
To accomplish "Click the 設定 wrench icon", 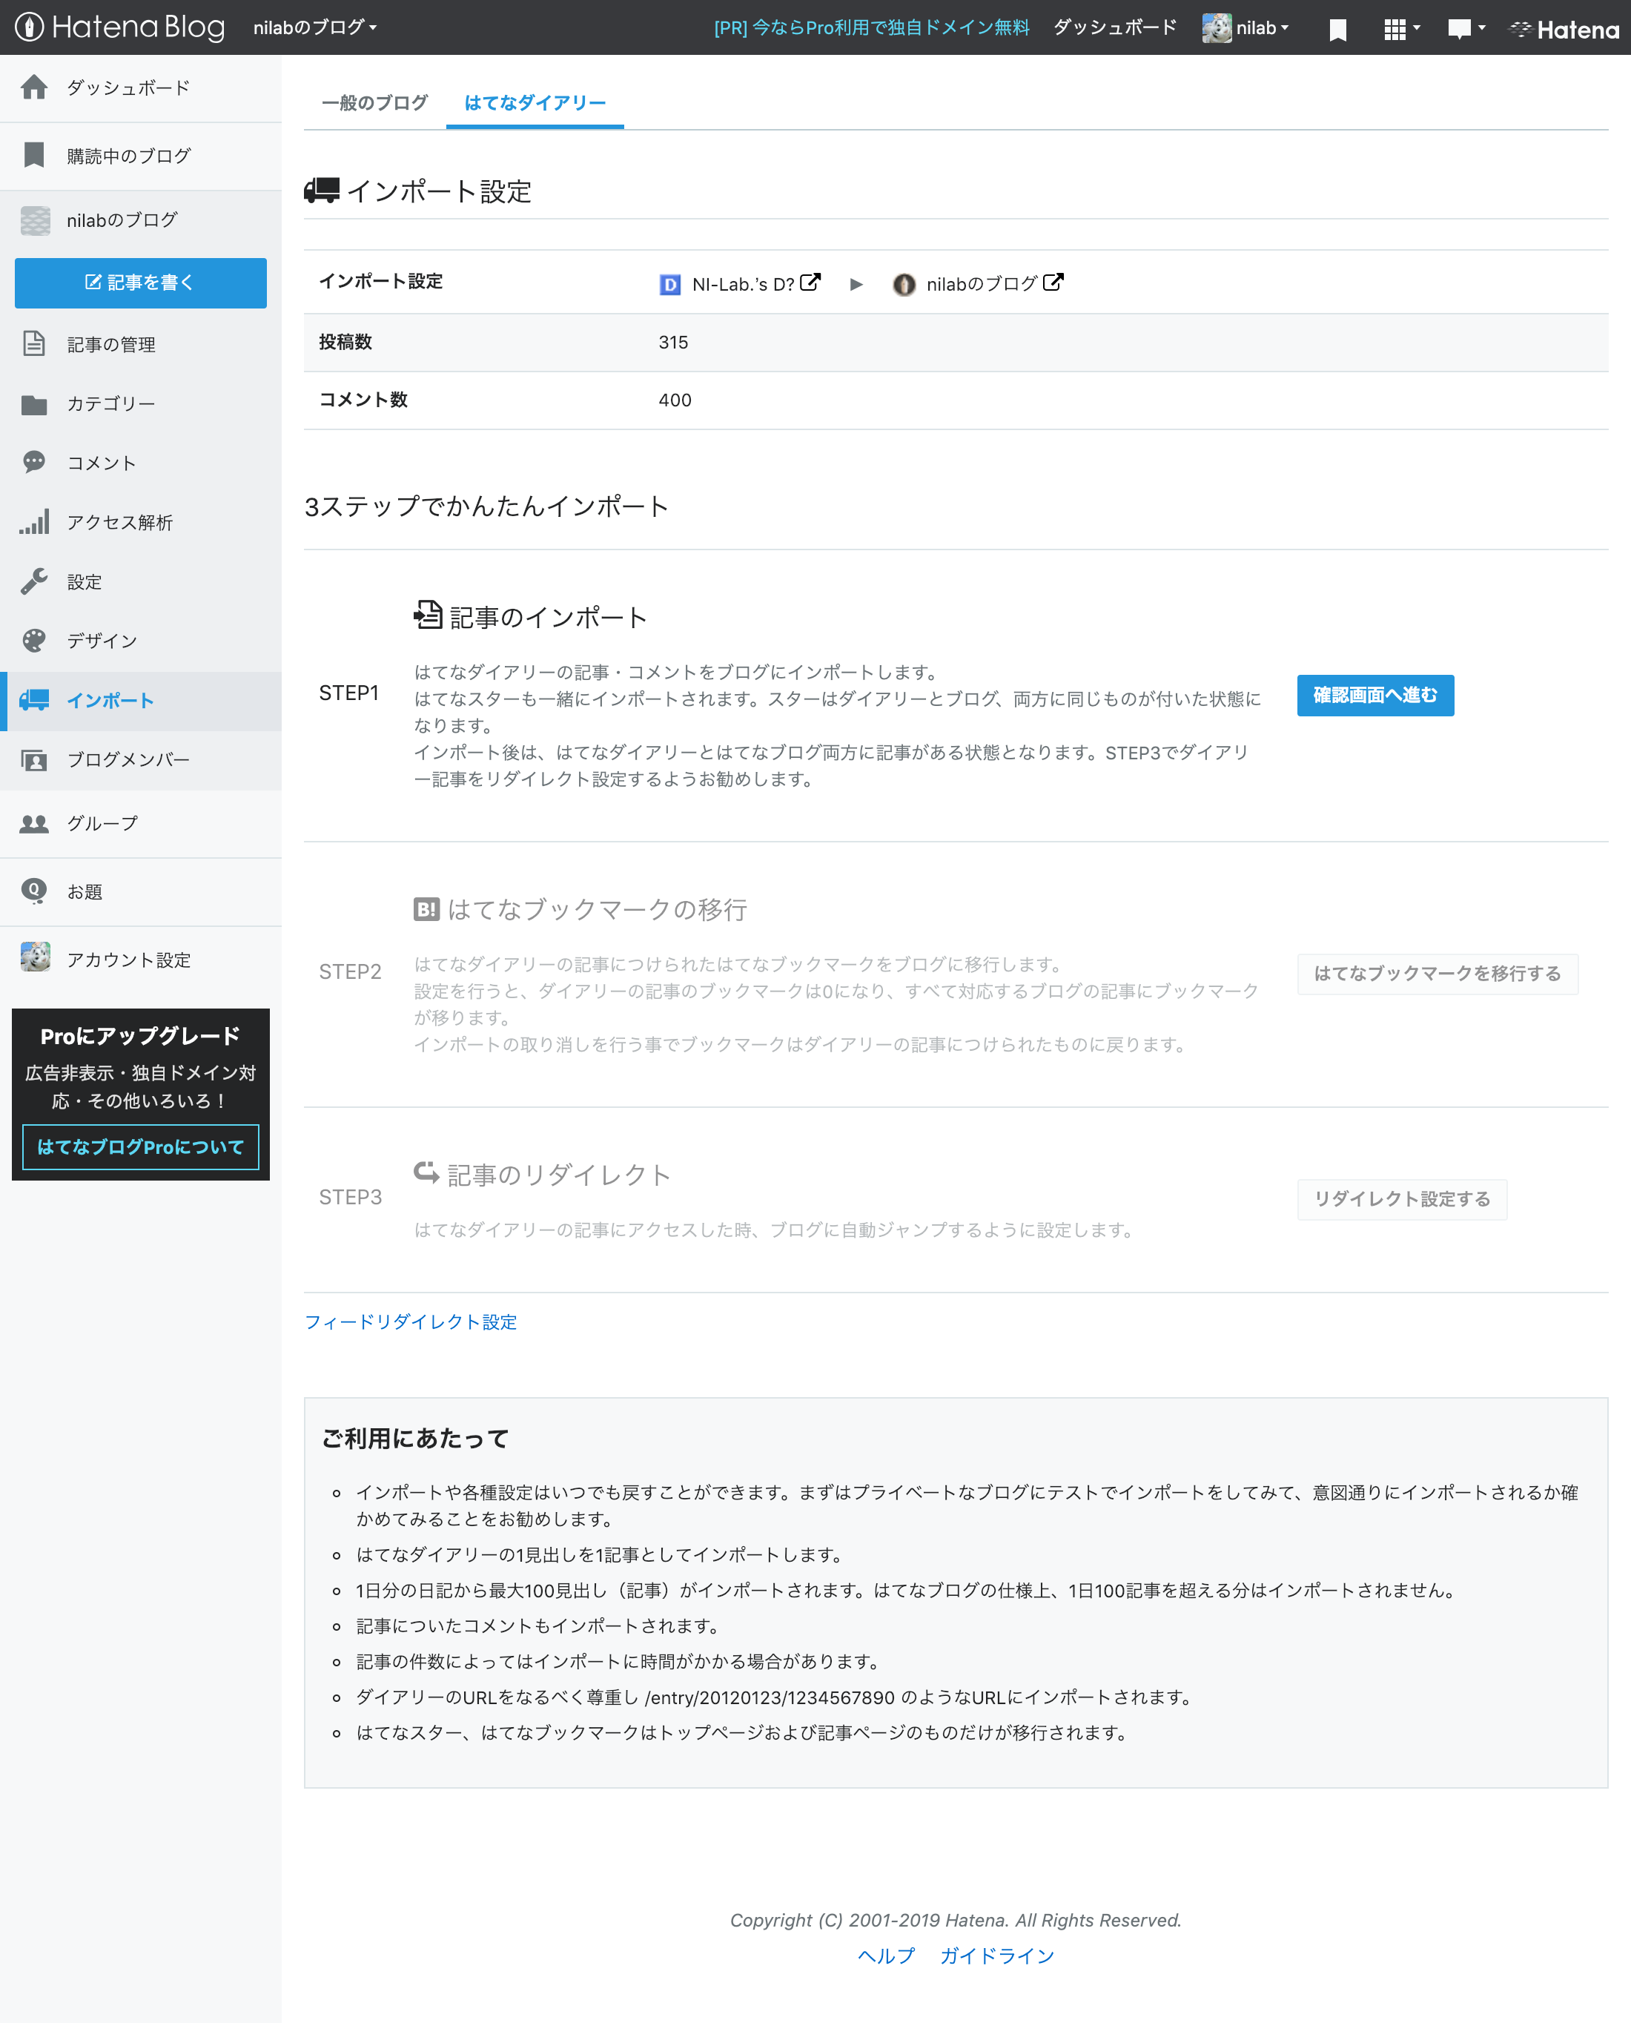I will 35,581.
